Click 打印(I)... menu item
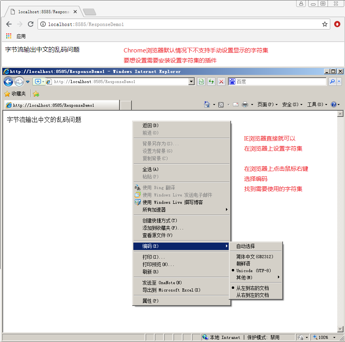The width and height of the screenshot is (345, 342). (181, 257)
